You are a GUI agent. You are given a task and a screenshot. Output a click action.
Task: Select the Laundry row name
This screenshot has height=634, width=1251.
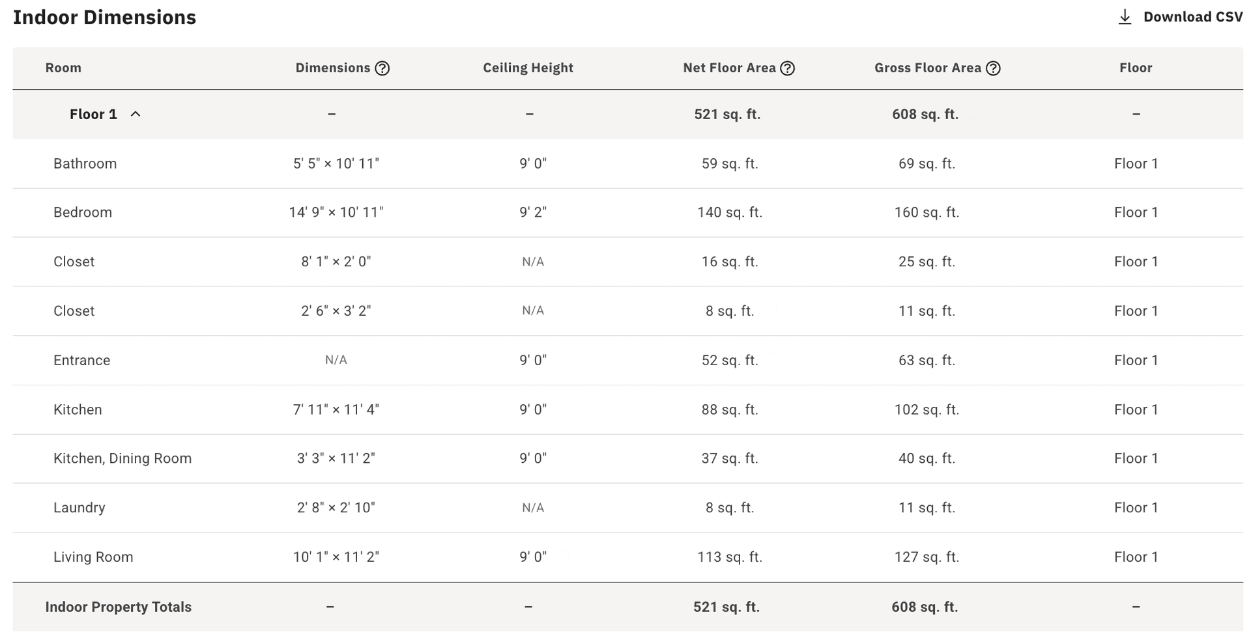[x=79, y=508]
